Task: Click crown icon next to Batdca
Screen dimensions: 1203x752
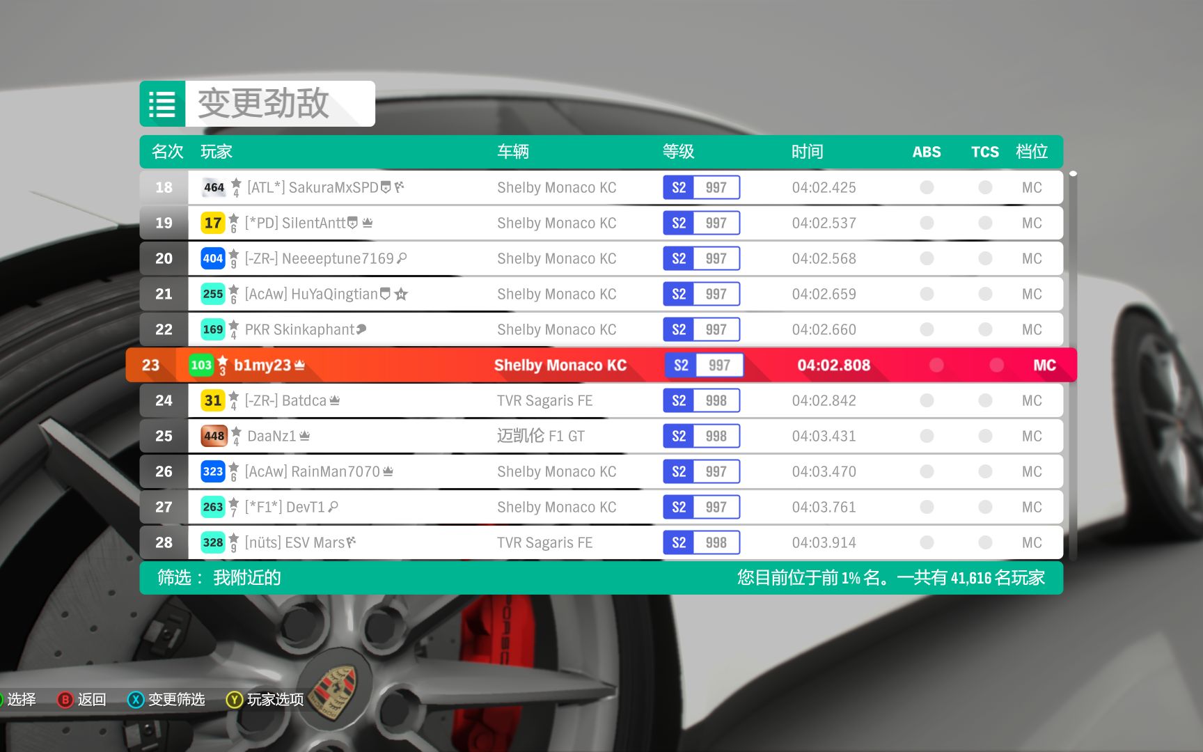Action: 335,400
